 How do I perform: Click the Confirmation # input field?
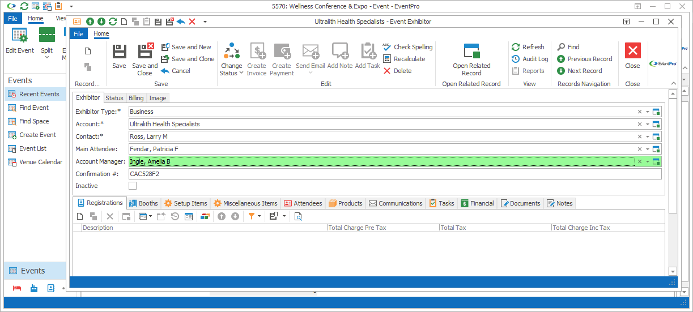(395, 174)
